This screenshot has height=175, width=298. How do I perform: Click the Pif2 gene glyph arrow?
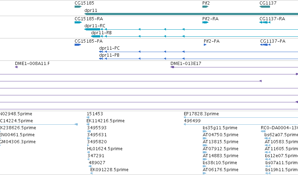point(205,7)
